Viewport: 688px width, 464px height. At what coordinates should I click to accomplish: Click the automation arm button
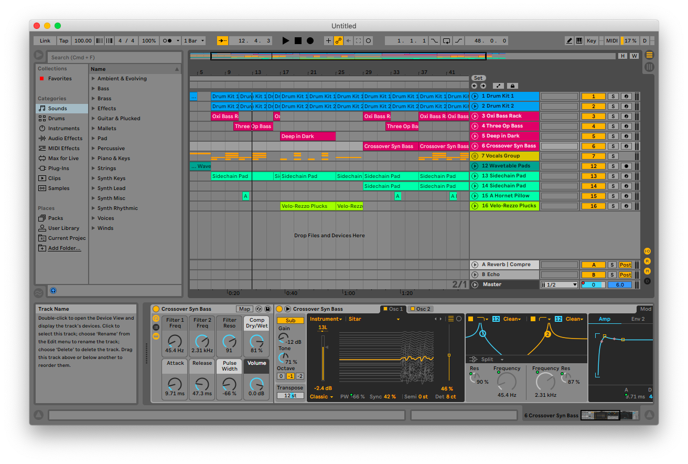coord(338,40)
